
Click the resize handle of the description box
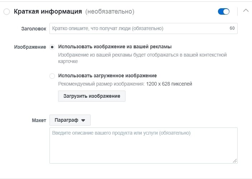[235, 161]
